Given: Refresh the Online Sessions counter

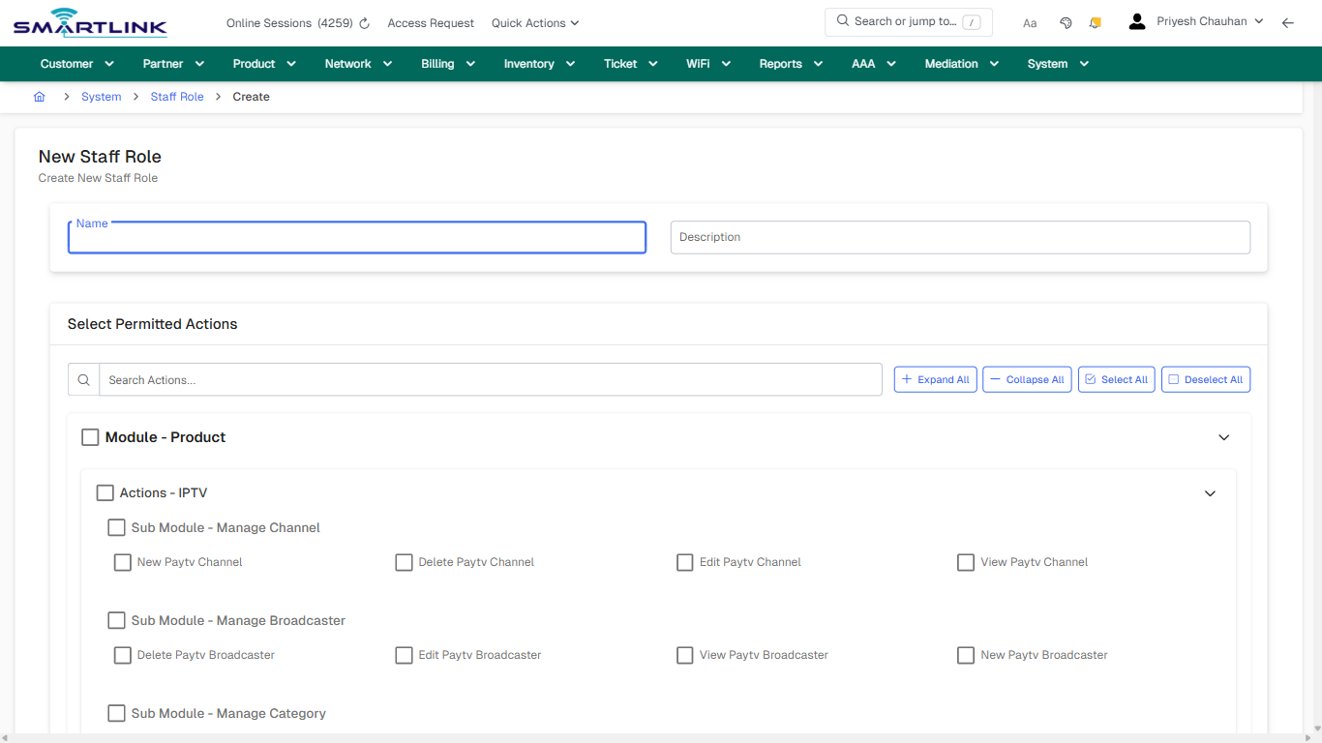Looking at the screenshot, I should [363, 22].
